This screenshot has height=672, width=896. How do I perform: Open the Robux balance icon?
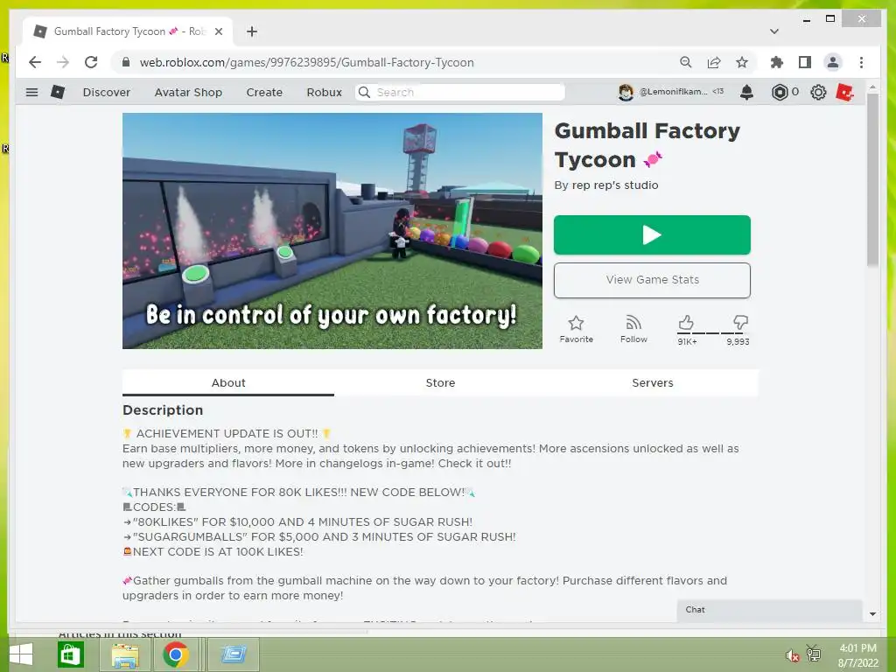[780, 92]
